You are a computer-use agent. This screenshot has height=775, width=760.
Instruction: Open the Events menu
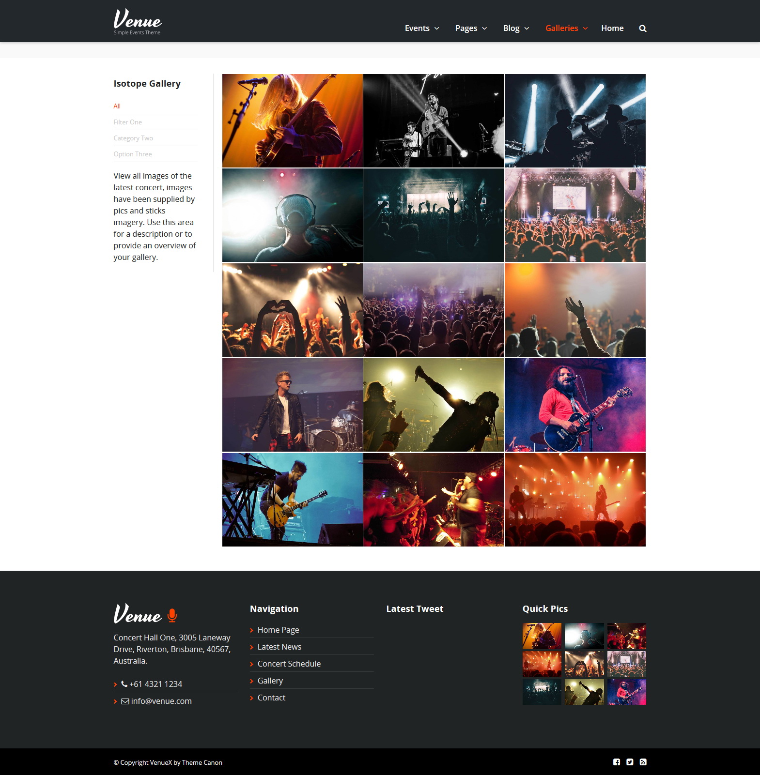click(417, 28)
